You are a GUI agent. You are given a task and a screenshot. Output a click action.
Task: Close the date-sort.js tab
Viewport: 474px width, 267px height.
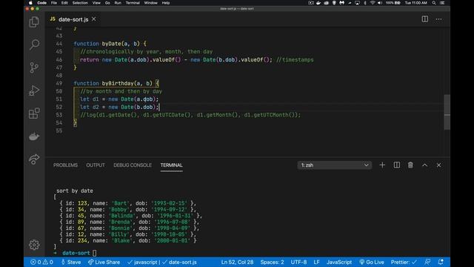click(94, 19)
